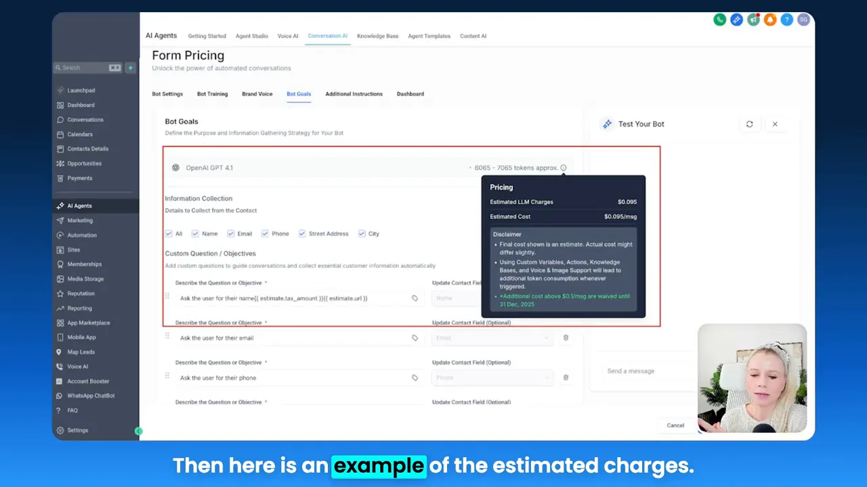The width and height of the screenshot is (867, 487).
Task: Open Email contact field dropdown
Action: (x=492, y=338)
